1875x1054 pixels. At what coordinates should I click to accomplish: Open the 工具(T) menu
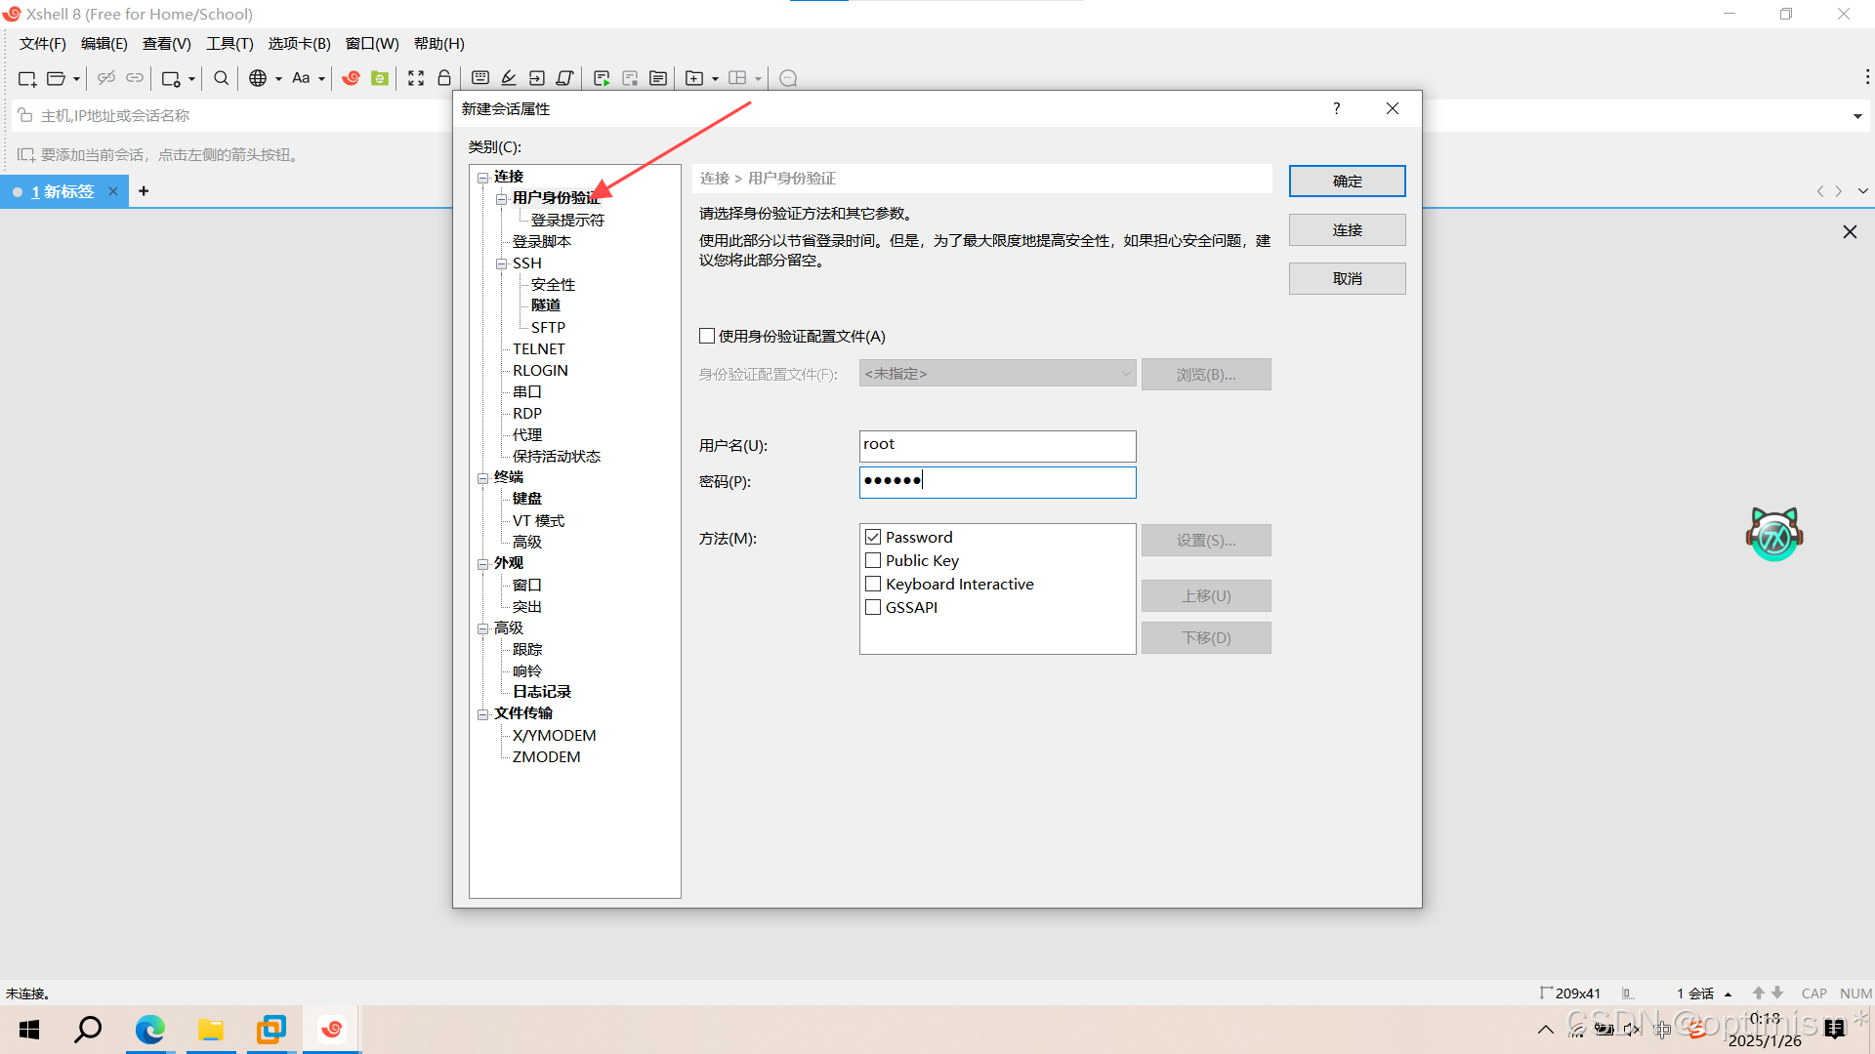229,44
